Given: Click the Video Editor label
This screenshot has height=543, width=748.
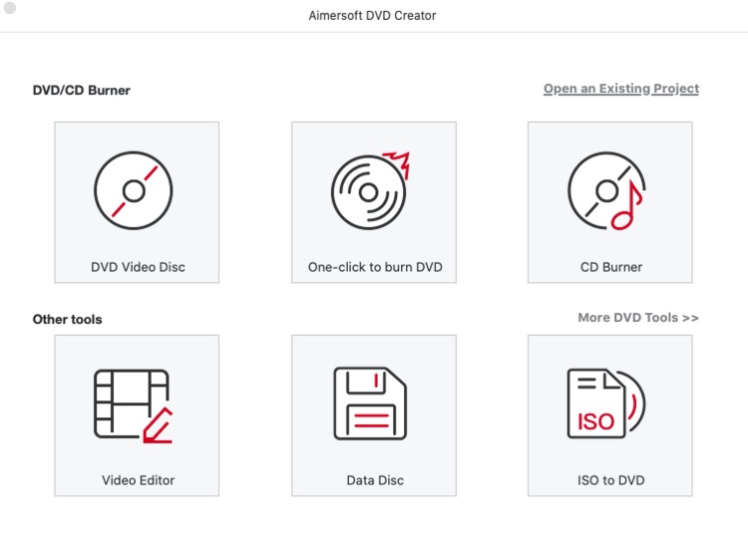Looking at the screenshot, I should [138, 480].
